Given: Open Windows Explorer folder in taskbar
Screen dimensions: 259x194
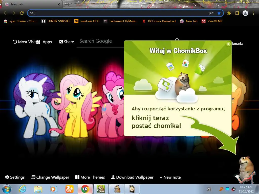Looking at the screenshot, I should (x=38, y=189).
